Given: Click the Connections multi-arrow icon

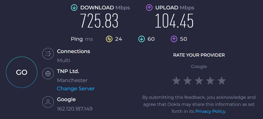Looking at the screenshot, I should pos(47,54).
